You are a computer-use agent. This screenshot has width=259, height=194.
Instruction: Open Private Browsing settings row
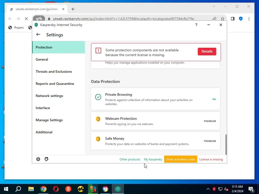coord(156,99)
